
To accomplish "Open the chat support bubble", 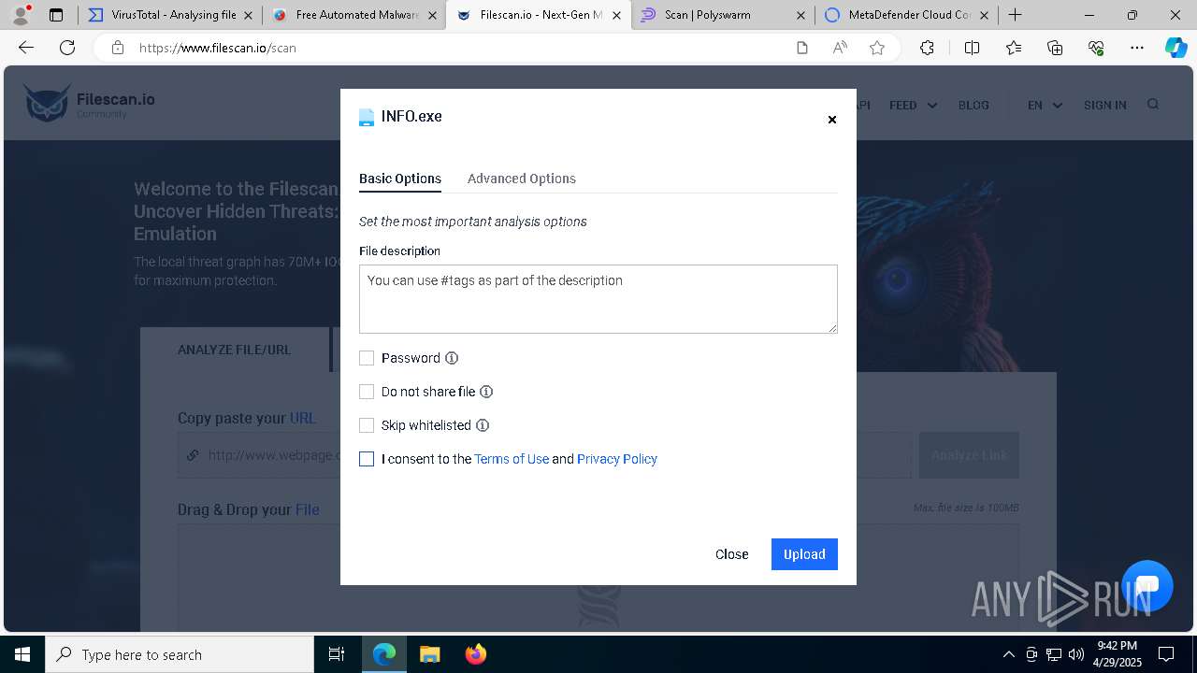I will click(x=1147, y=586).
